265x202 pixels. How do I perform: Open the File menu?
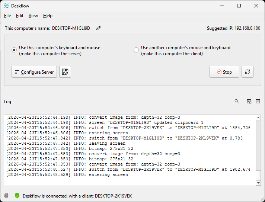coord(7,16)
